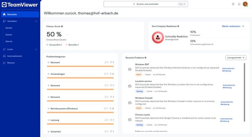Click the Windows RDP title
Screen dimensions: 252x137
pos(142,64)
